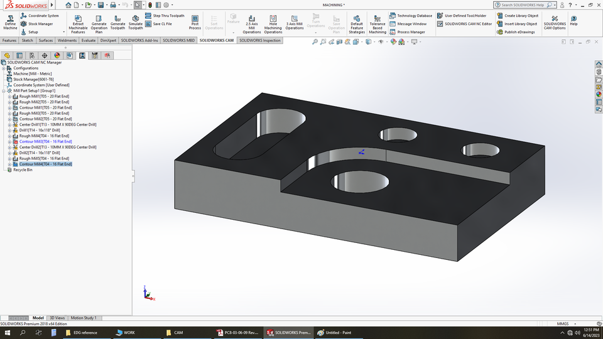The width and height of the screenshot is (603, 339).
Task: Show the Message Window
Action: point(408,24)
